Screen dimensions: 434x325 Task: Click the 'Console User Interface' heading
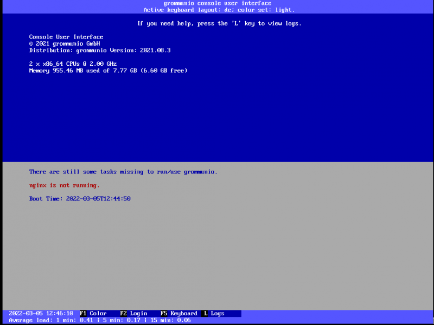pyautogui.click(x=66, y=37)
